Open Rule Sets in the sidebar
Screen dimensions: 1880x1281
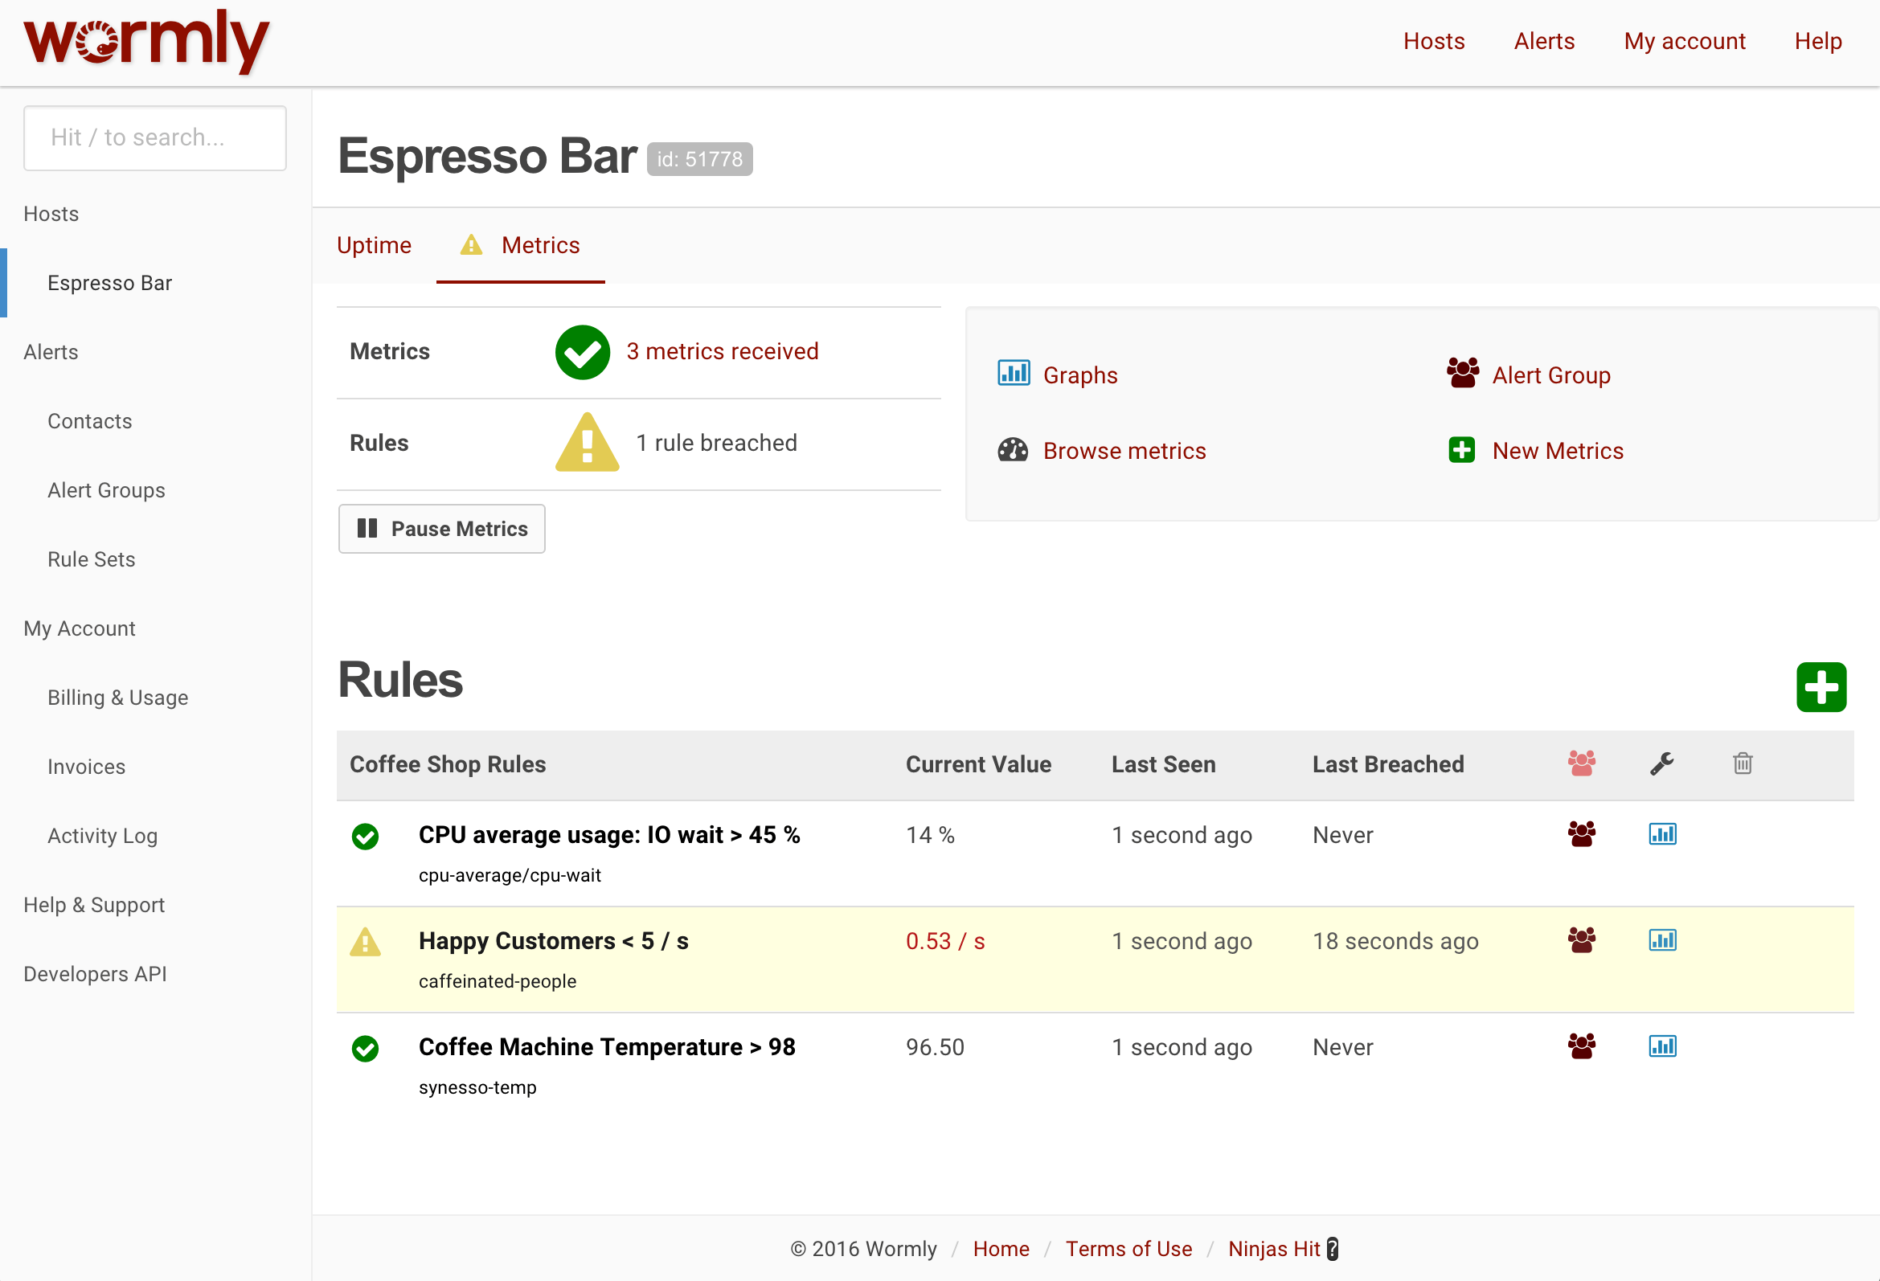[92, 559]
